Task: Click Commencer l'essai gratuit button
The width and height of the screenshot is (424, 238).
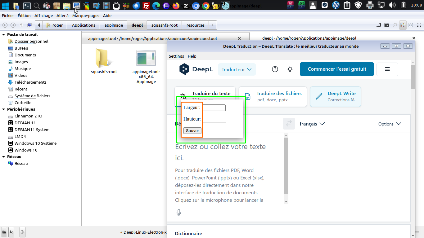Action: coord(337,69)
